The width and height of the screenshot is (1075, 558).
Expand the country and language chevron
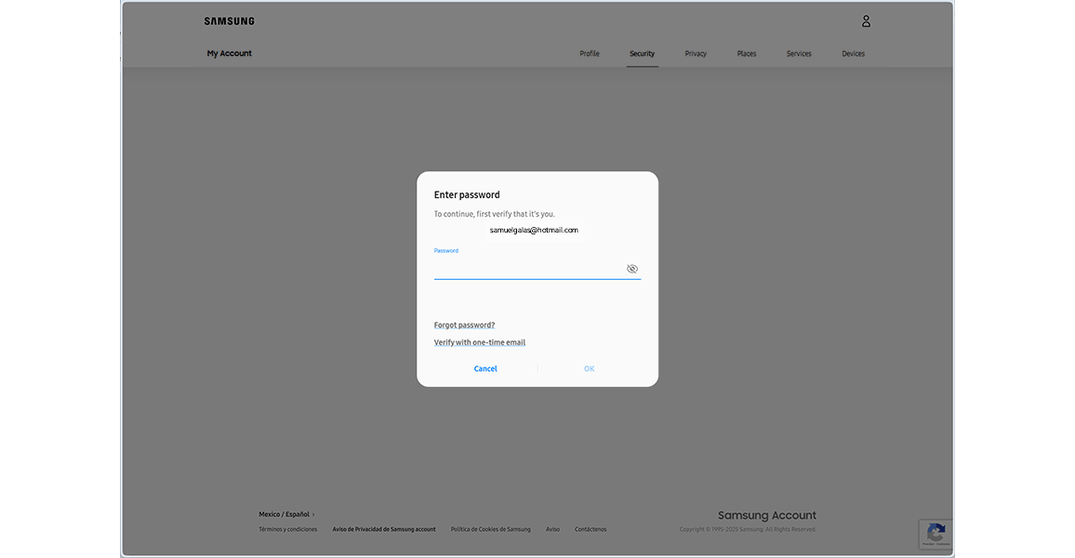click(x=312, y=513)
